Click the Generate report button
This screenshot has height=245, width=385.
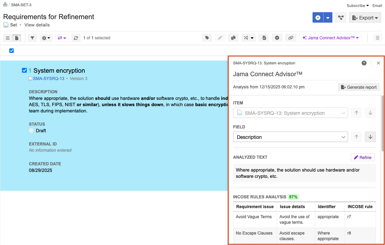pyautogui.click(x=359, y=87)
